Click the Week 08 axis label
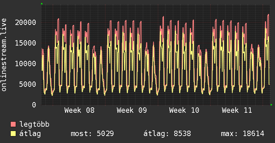275x143 pixels. click(x=79, y=110)
